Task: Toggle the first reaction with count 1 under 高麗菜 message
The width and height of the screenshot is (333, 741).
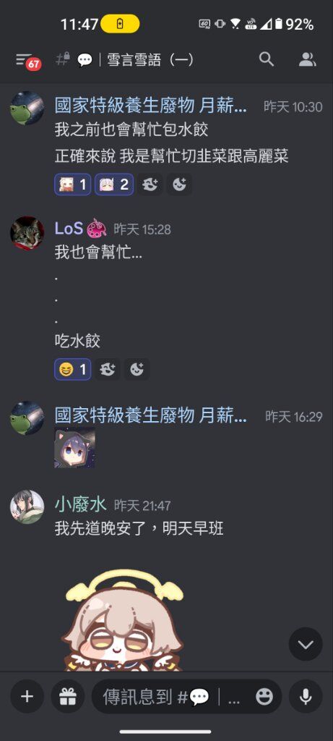Action: [x=73, y=185]
